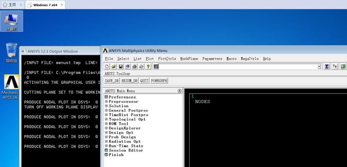The height and width of the screenshot is (167, 347).
Task: Expand the DesignXplorer node
Action: click(x=106, y=128)
